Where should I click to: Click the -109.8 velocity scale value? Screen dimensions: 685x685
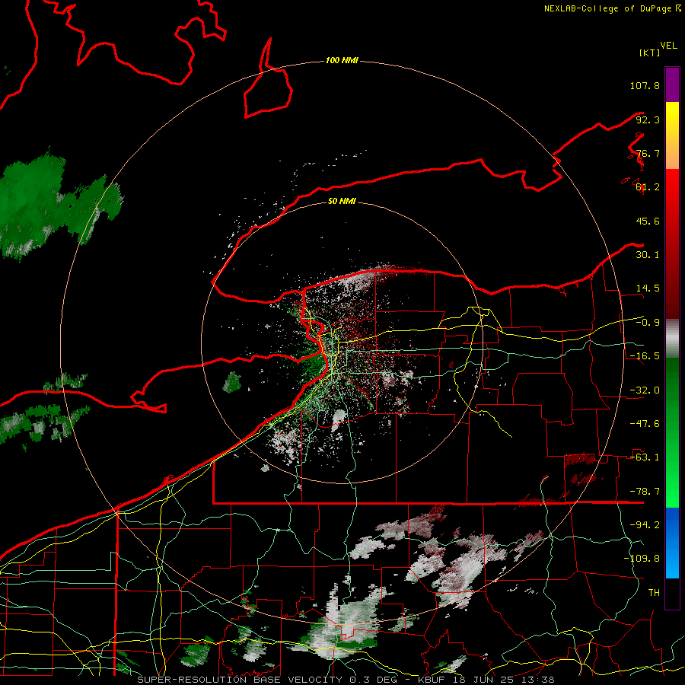[642, 559]
